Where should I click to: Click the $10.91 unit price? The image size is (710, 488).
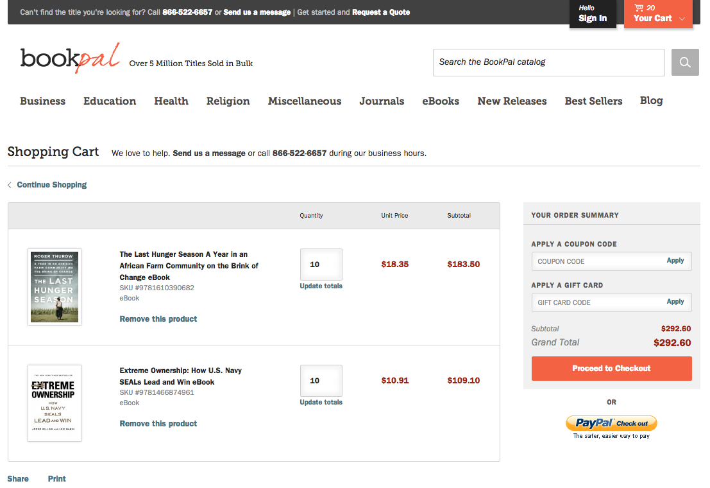(x=395, y=381)
